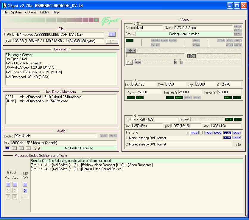Click the PVOP indicator

click(x=164, y=40)
